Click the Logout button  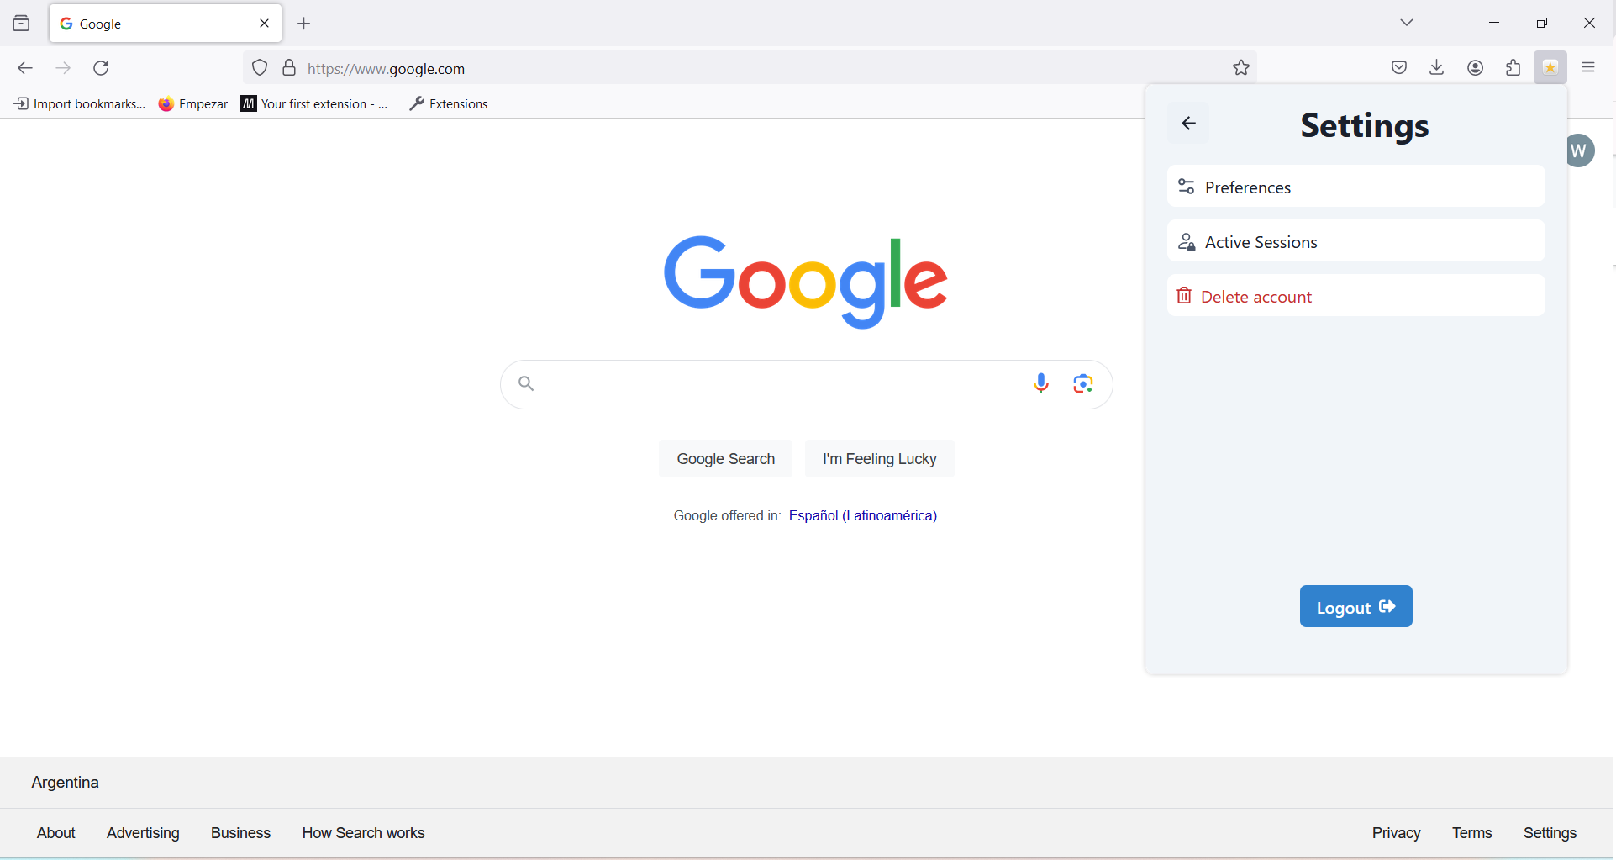pos(1355,606)
